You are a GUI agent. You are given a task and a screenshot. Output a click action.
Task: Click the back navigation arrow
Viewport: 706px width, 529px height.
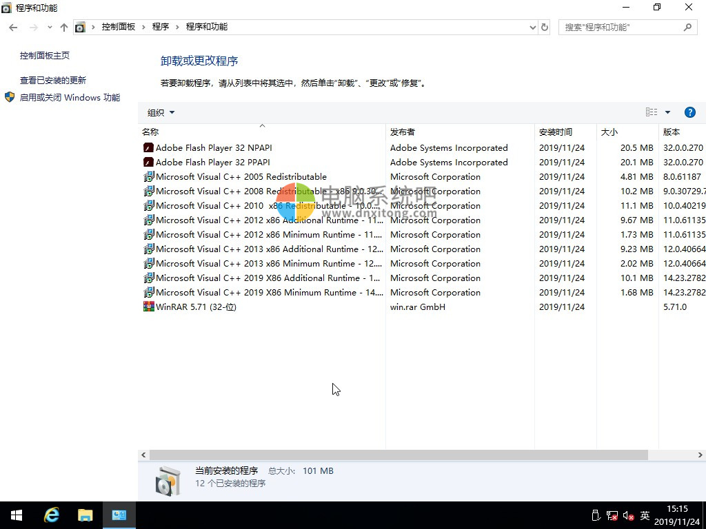click(13, 28)
